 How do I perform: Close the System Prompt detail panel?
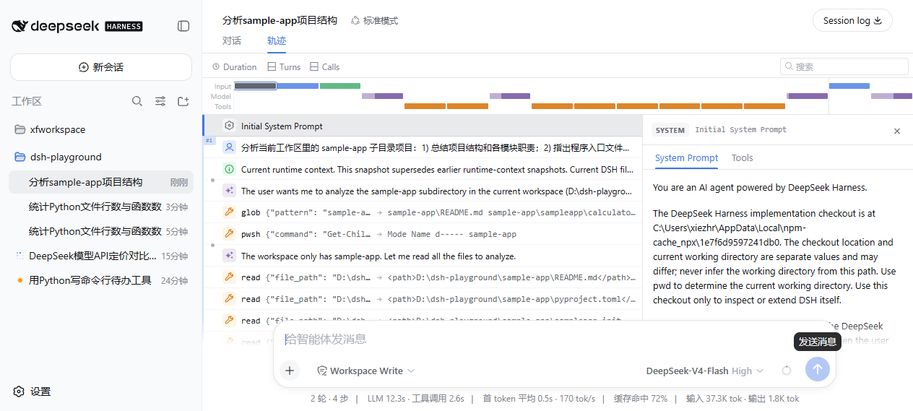pyautogui.click(x=897, y=131)
